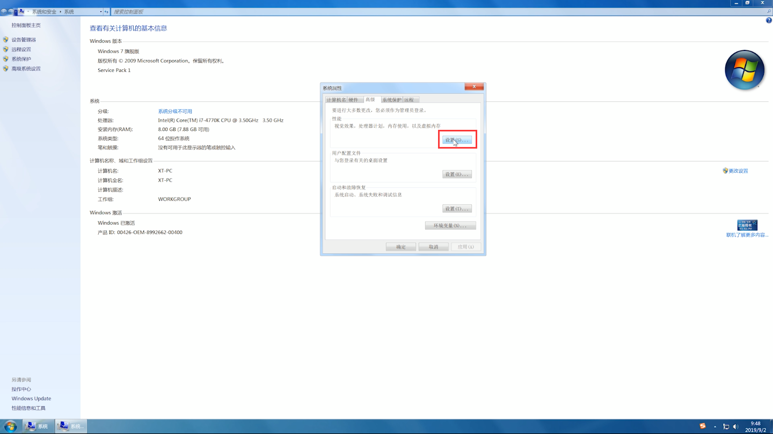Click Windows 已激活 text
This screenshot has width=773, height=434.
[116, 223]
